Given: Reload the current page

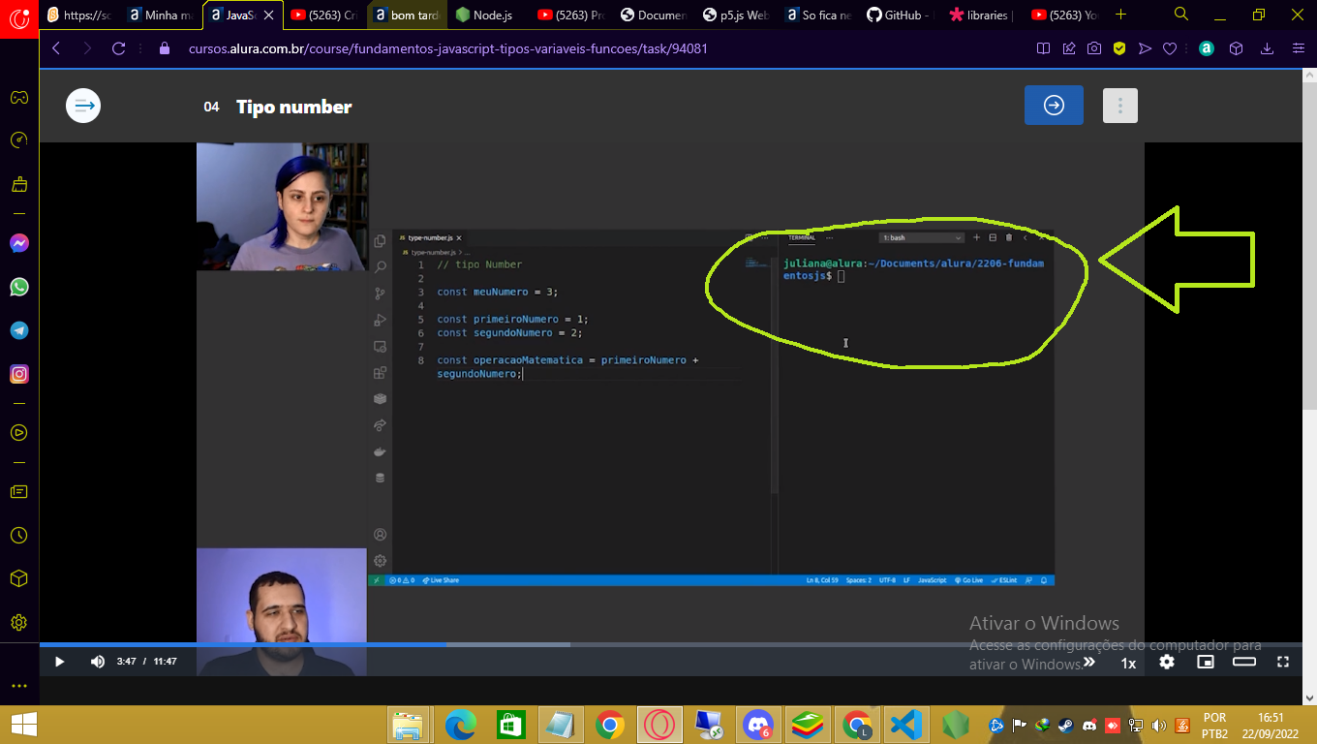Looking at the screenshot, I should pyautogui.click(x=119, y=48).
